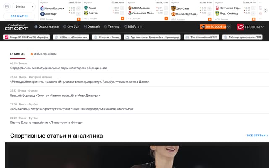Play the Факел Воронеж – Оренбург match stream
Image resolution: width=269 pixels, height=168 pixels.
tap(79, 19)
